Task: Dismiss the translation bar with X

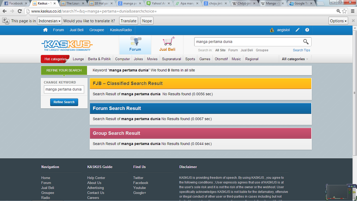Action: (353, 21)
